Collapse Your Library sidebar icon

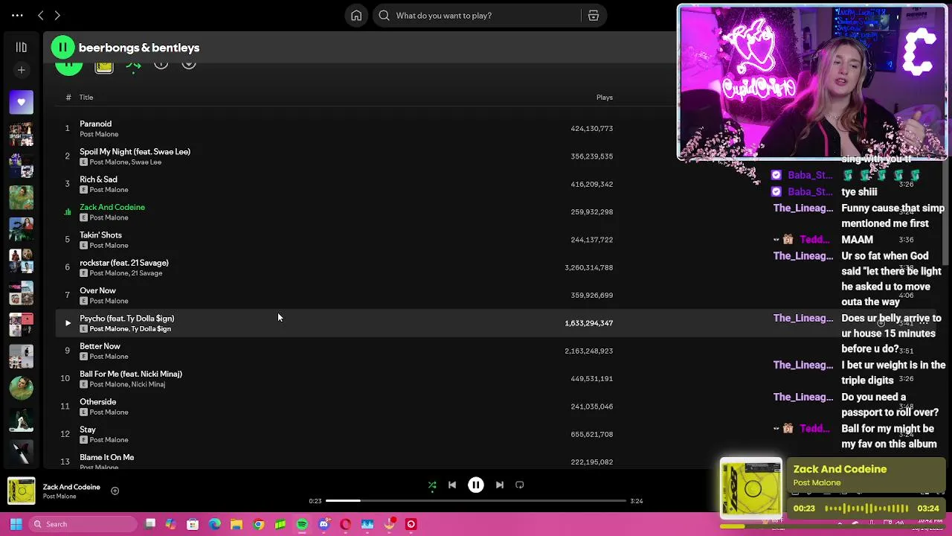pyautogui.click(x=21, y=48)
